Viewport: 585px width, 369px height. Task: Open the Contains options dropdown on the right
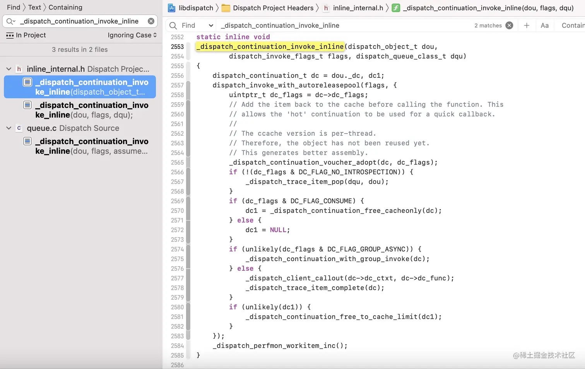pos(573,25)
